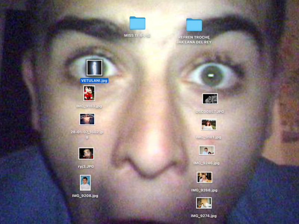Select the REFREN TROCHĘ JAK LANA DEL REY folder

[194, 25]
